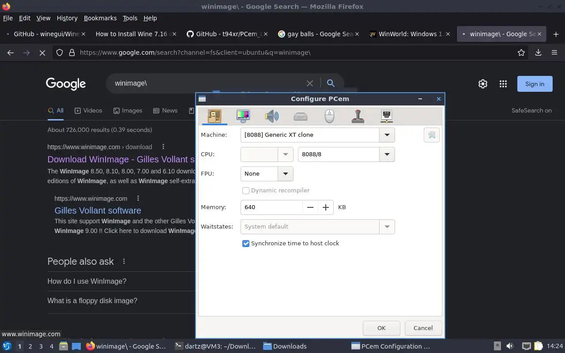Viewport: 565px width, 353px height.
Task: Open the Bookmarks menu
Action: point(100,18)
